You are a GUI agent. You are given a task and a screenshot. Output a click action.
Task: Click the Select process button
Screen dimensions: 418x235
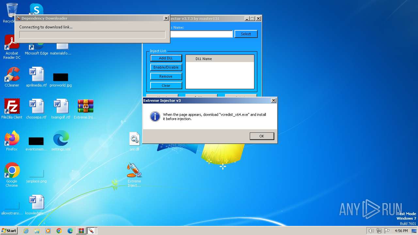[246, 34]
